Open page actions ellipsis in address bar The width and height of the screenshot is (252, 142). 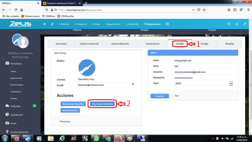[x=194, y=10]
